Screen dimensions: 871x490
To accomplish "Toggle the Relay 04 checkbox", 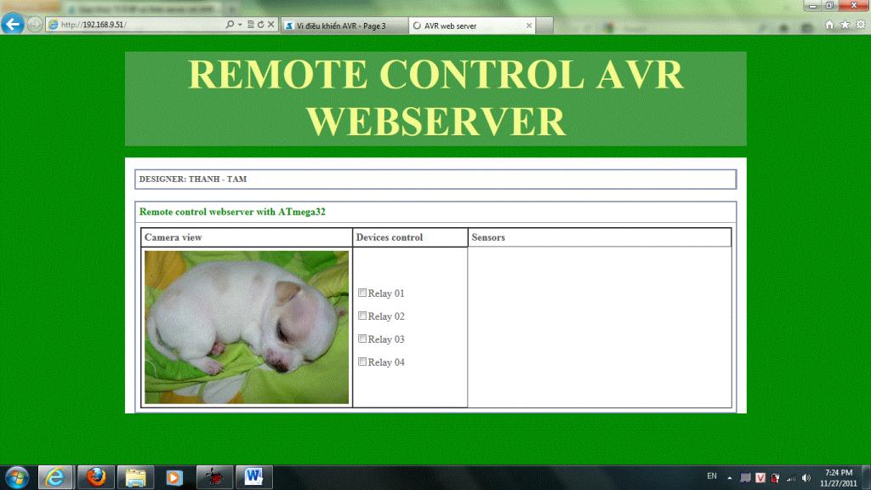I will (362, 362).
